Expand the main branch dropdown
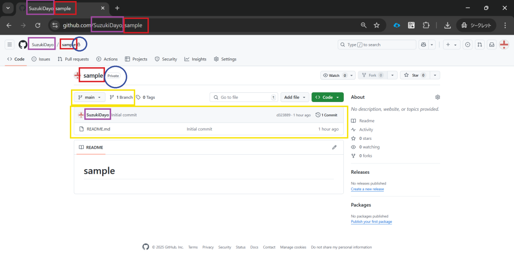This screenshot has width=514, height=269. 89,97
